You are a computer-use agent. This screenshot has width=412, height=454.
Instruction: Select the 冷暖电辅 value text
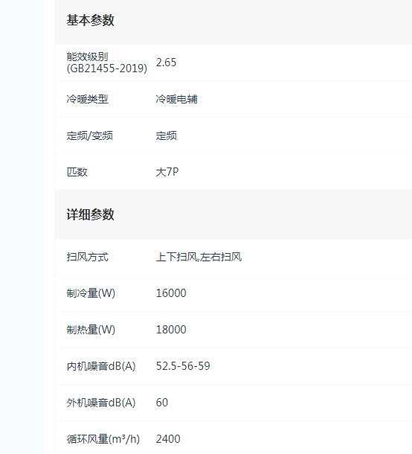click(176, 99)
